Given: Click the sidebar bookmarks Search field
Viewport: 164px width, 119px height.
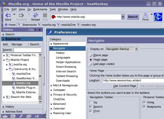Looking at the screenshot, I should point(27,50).
